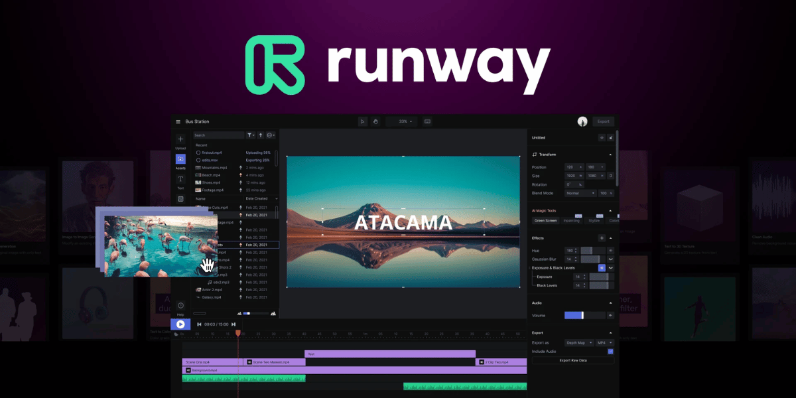Collapse the Exposure & Black Levels chevron

click(x=611, y=267)
